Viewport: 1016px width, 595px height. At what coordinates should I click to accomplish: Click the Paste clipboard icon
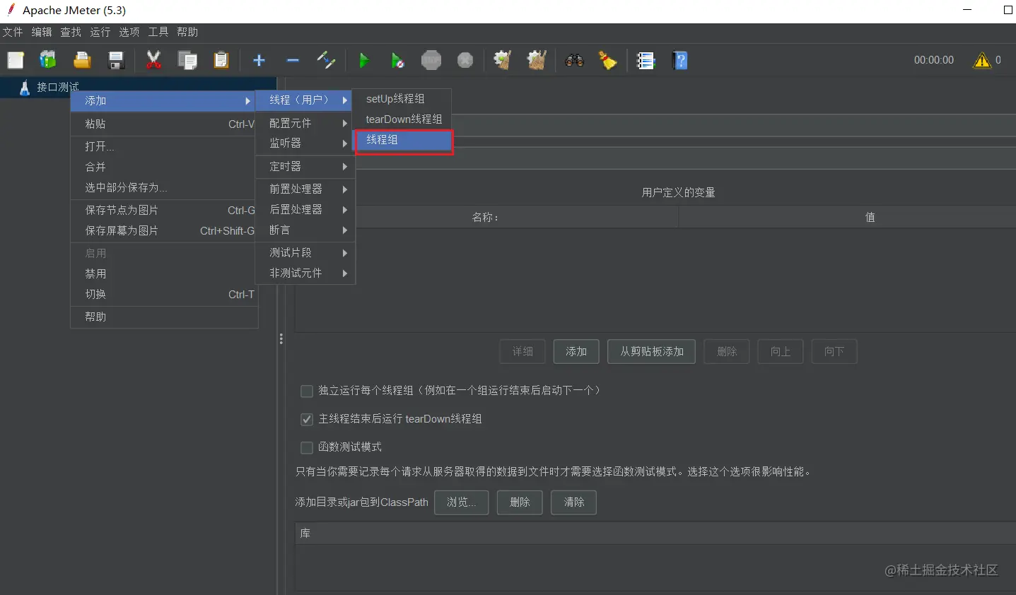[221, 61]
